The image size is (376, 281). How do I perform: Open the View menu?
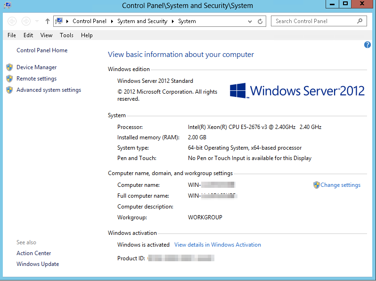pos(46,35)
